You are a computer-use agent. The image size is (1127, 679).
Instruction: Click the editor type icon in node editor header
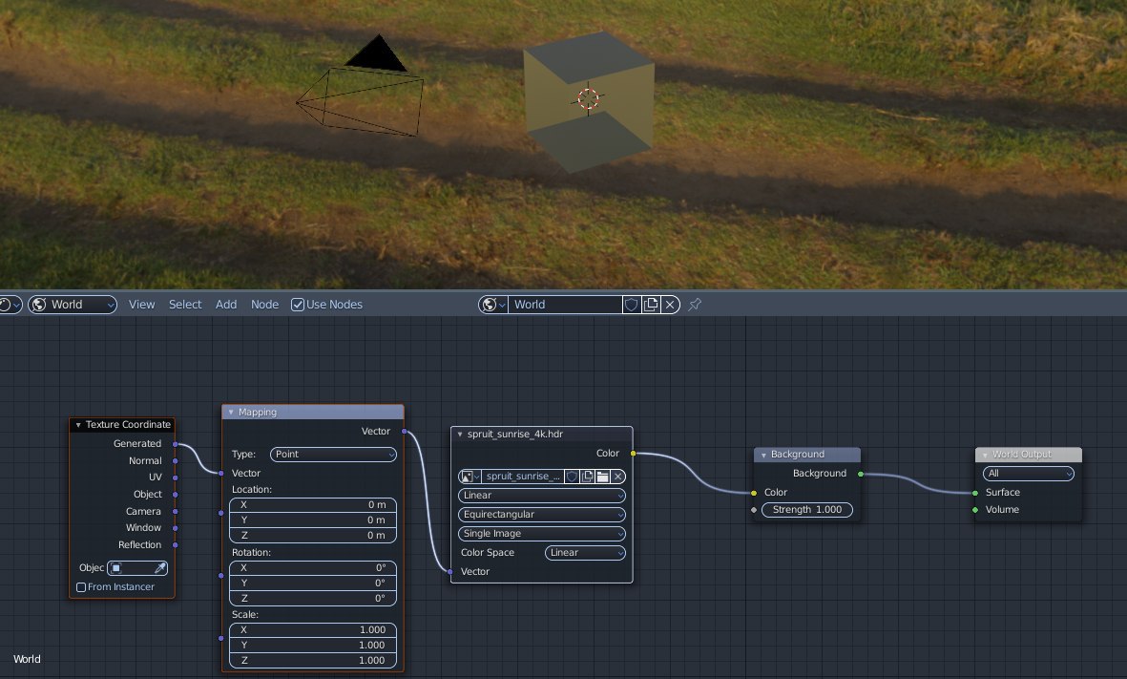coord(10,305)
